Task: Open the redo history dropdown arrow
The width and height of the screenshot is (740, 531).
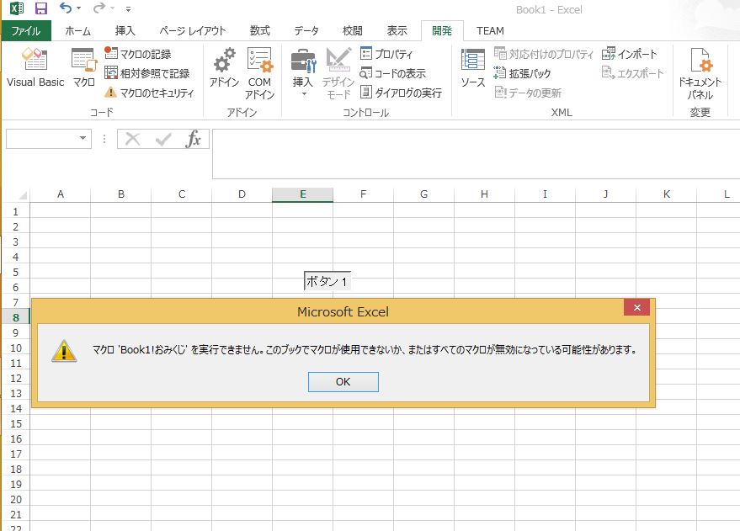Action: pos(112,8)
